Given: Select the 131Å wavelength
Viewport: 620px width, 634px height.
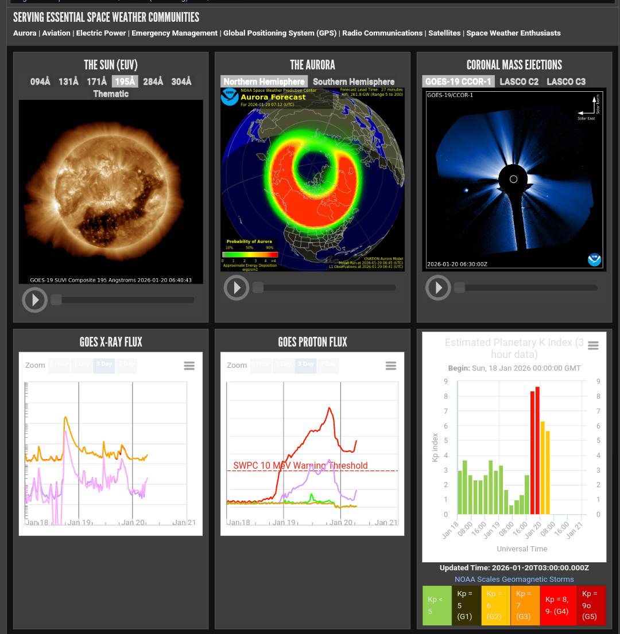Looking at the screenshot, I should (68, 81).
